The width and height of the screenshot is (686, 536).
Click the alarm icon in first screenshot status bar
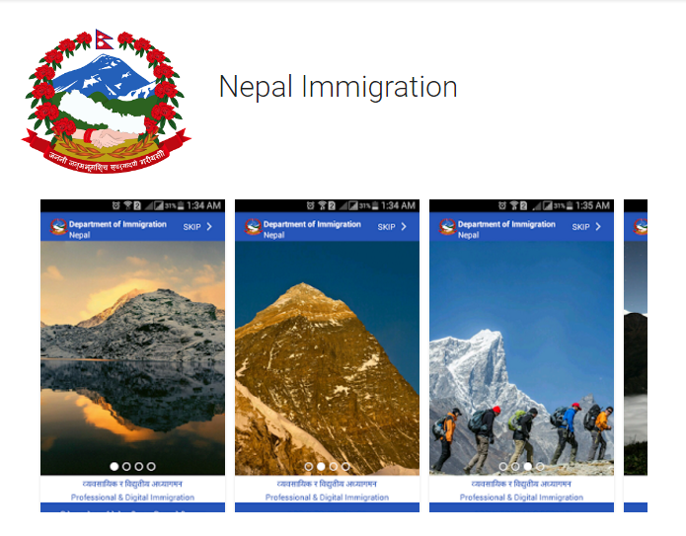pyautogui.click(x=115, y=205)
